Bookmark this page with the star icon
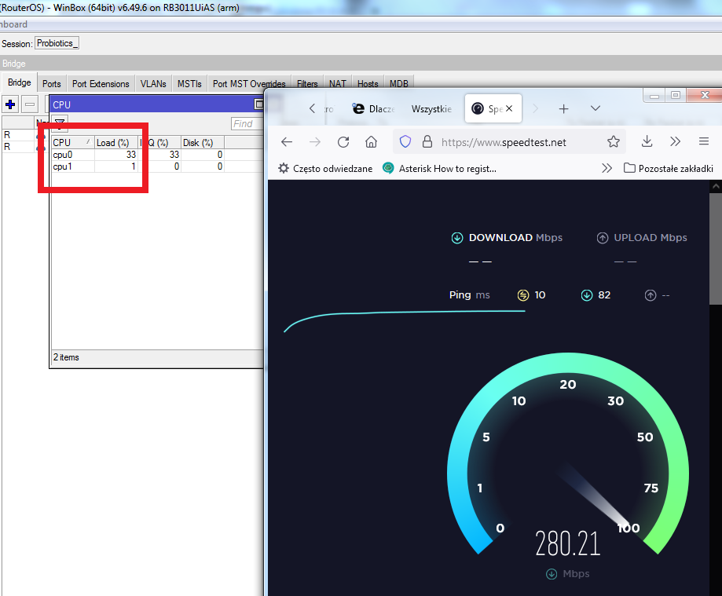This screenshot has width=722, height=596. pyautogui.click(x=614, y=142)
